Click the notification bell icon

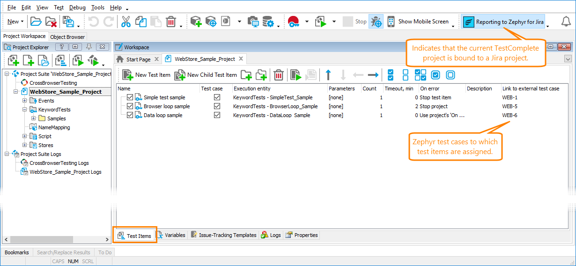coord(565,22)
